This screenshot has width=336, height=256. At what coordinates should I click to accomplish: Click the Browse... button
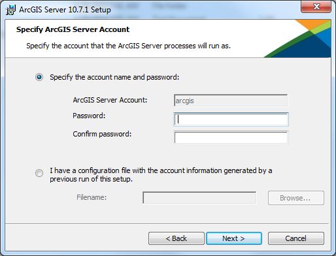(296, 198)
